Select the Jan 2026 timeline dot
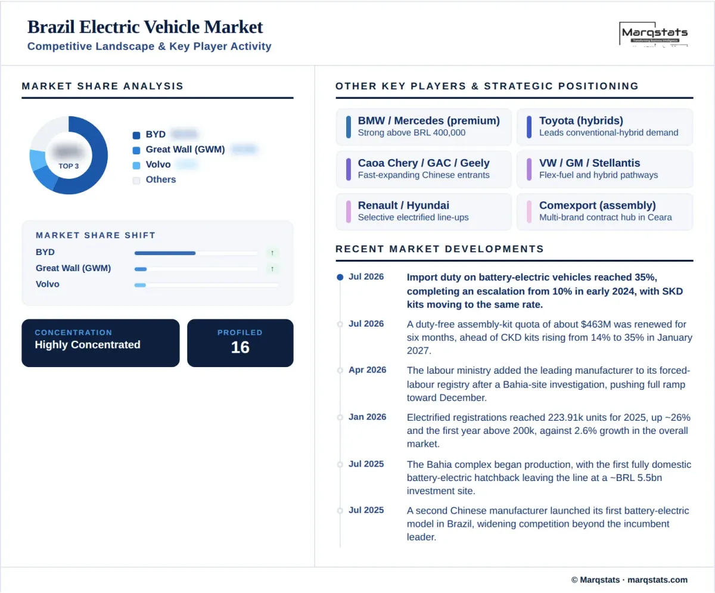715x593 pixels. (x=340, y=417)
